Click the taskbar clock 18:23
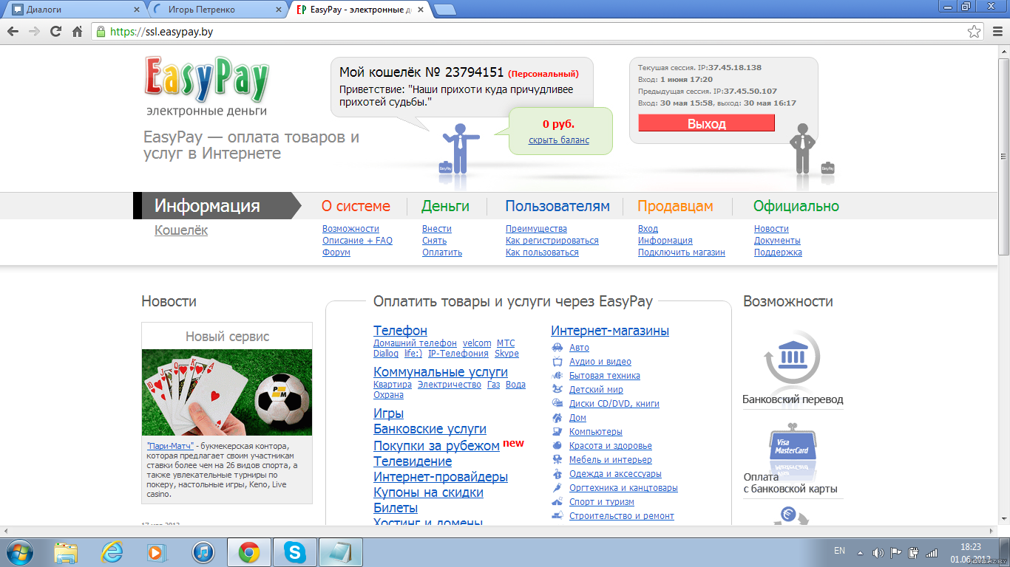The height and width of the screenshot is (567, 1010). click(970, 547)
